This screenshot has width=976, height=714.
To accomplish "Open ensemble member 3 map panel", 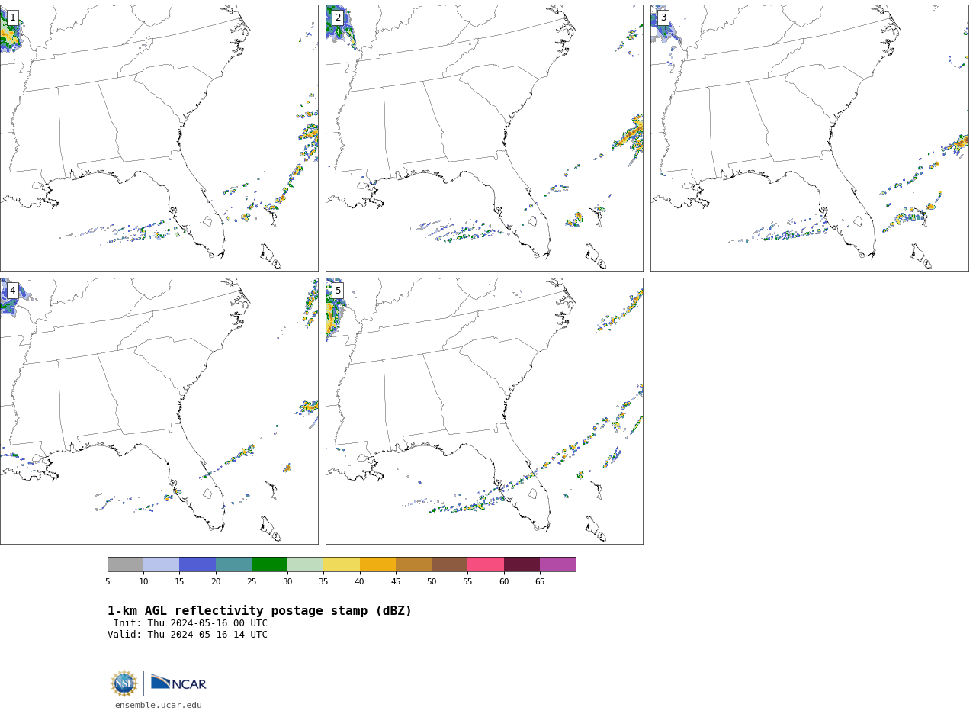I will [x=809, y=138].
